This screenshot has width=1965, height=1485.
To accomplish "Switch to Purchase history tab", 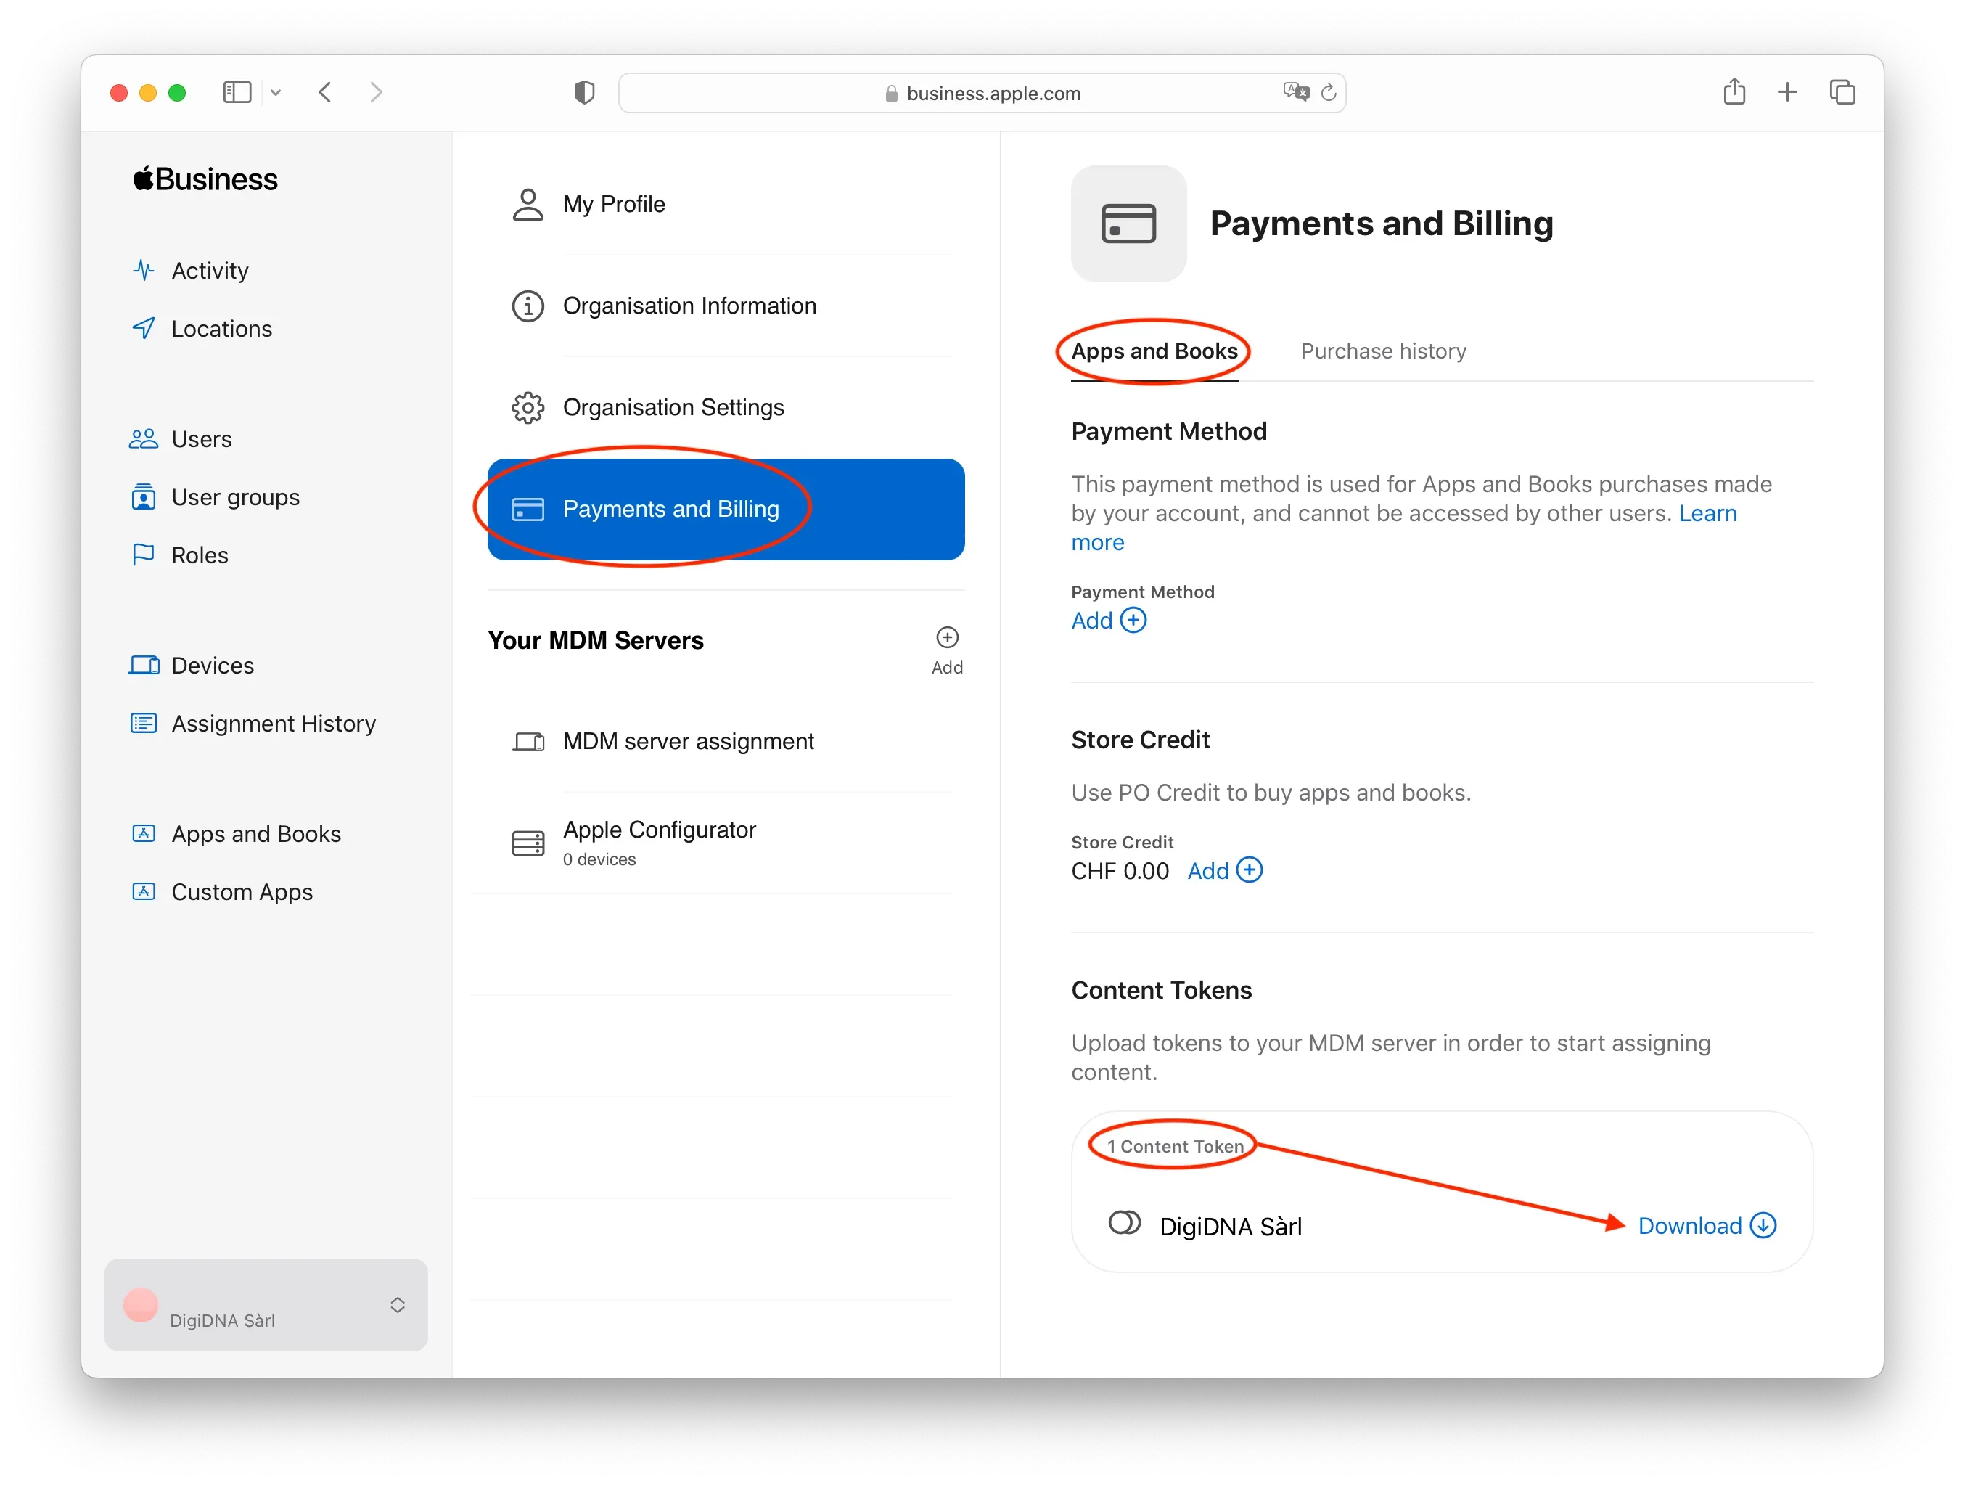I will (x=1382, y=351).
